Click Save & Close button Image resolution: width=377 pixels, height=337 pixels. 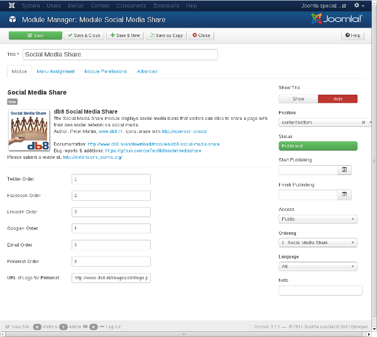[84, 35]
